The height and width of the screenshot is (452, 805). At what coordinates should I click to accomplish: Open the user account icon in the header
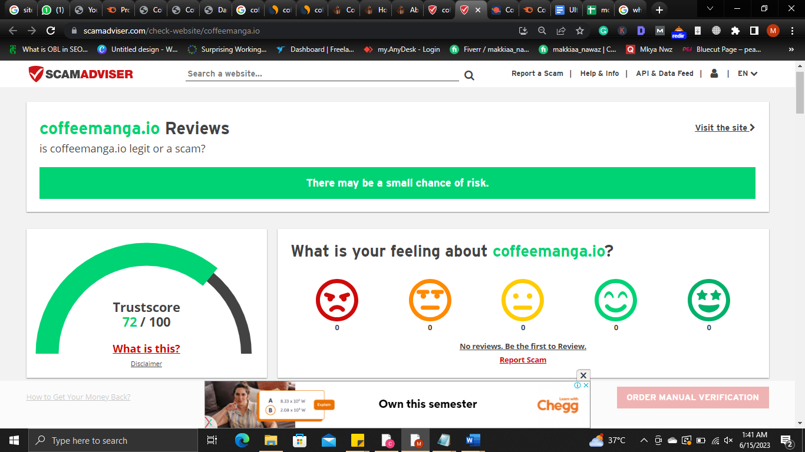pyautogui.click(x=714, y=74)
